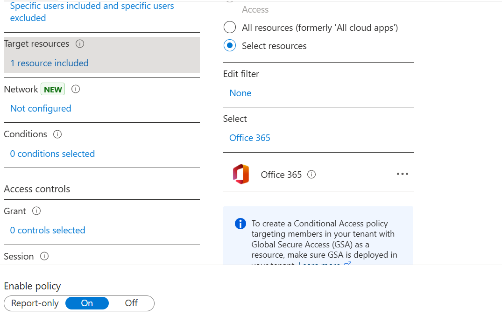This screenshot has width=502, height=316.
Task: View the Conditions info tooltip
Action: pyautogui.click(x=57, y=134)
